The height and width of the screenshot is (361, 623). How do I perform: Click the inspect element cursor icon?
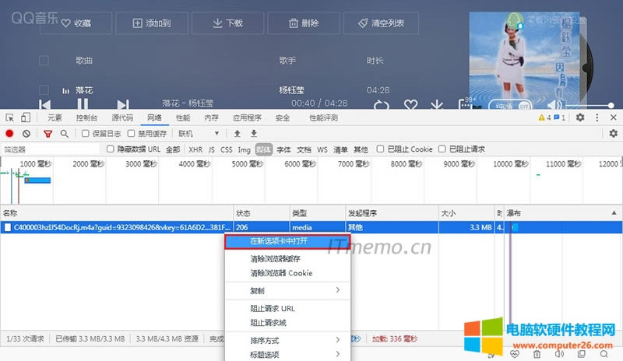(10, 117)
